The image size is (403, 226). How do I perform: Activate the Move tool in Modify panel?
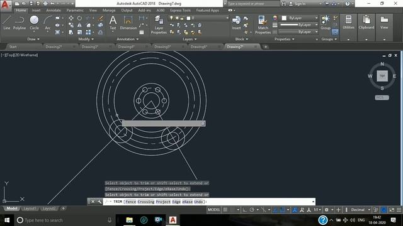click(71, 18)
